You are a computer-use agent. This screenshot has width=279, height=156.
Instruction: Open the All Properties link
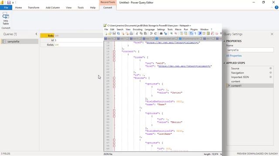234,56
